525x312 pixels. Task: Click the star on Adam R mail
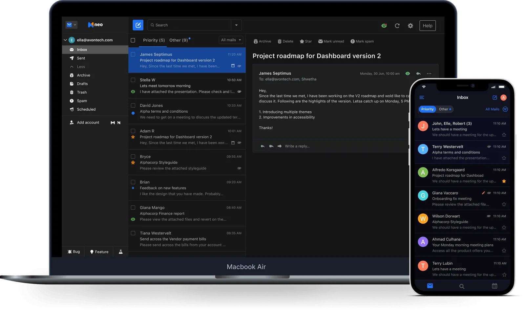(x=133, y=137)
